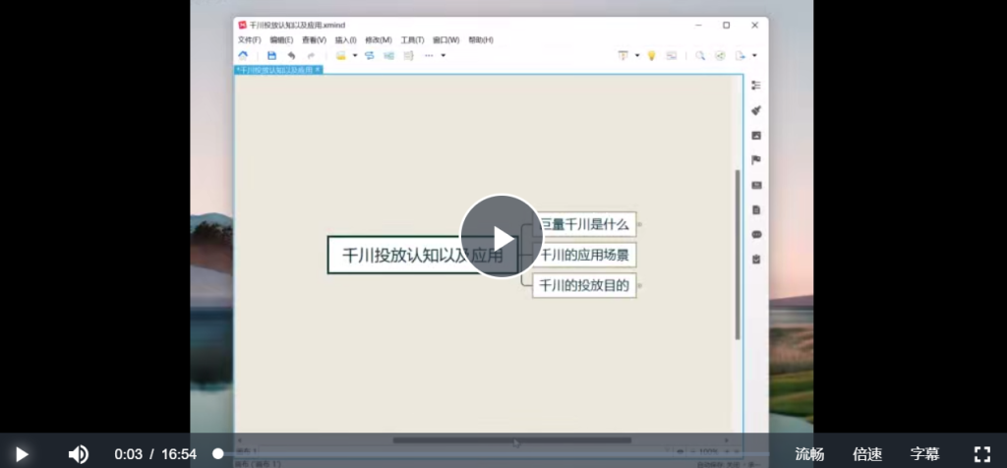The image size is (1007, 468).
Task: Open the markers flag panel in the sidebar
Action: [x=756, y=160]
